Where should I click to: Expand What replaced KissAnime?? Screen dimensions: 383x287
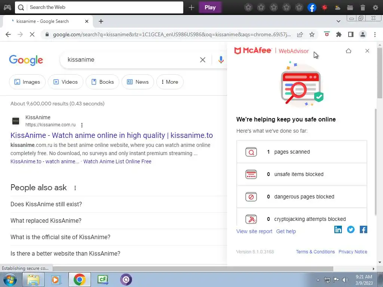tap(119, 220)
